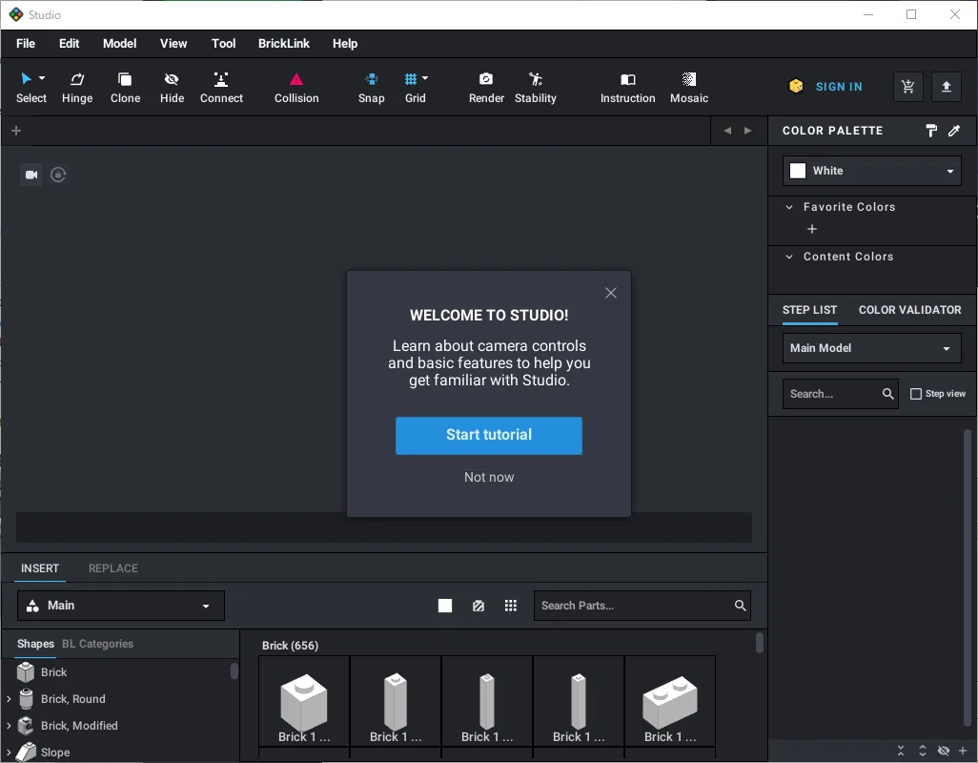Open the File menu
The width and height of the screenshot is (978, 763).
pyautogui.click(x=26, y=44)
